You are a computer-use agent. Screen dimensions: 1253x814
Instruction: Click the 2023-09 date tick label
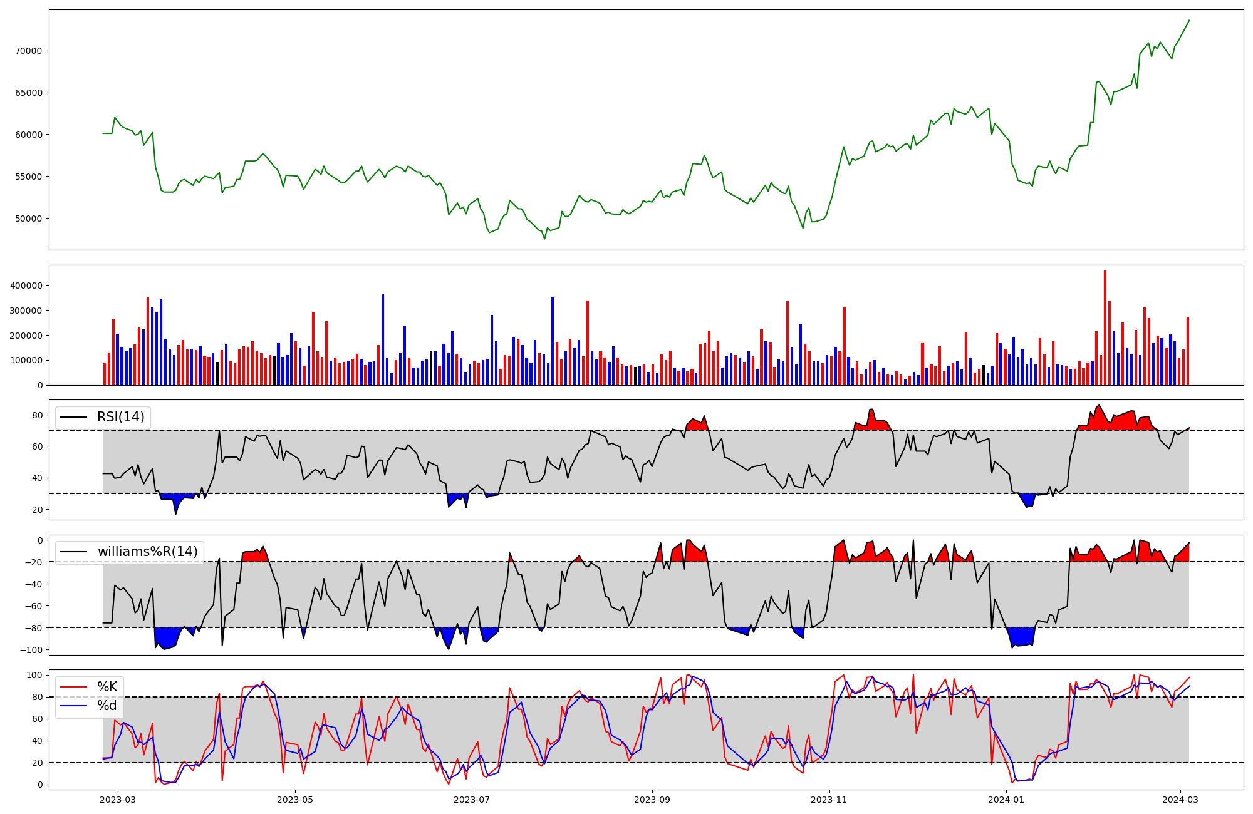652,800
